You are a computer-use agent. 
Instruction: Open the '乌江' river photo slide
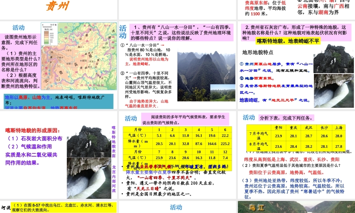pyautogui.click(x=296, y=207)
